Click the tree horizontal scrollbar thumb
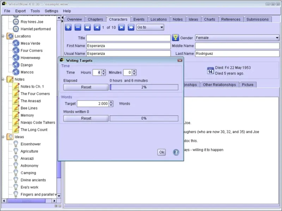Screen dimensions: 282x211 (26, 201)
